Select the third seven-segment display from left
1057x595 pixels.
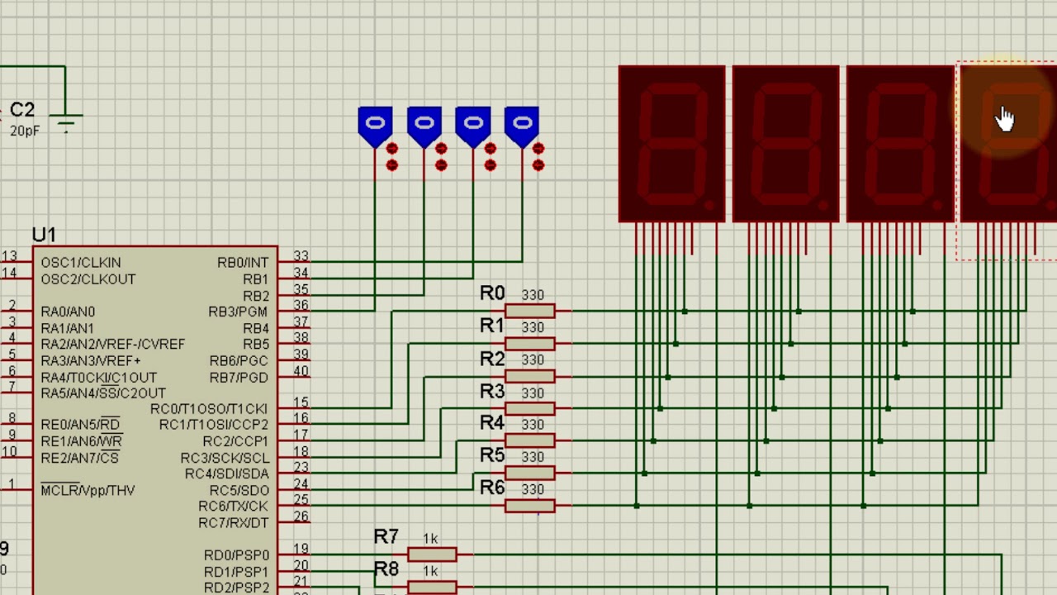(899, 145)
